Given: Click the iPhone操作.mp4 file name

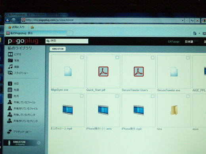Looking at the screenshot, I should (132, 129).
